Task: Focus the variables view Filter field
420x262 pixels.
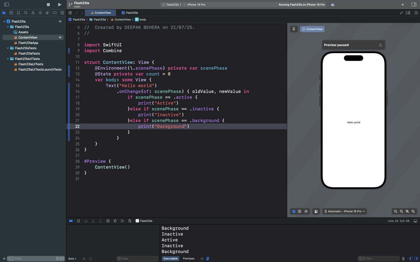Action: click(x=138, y=259)
